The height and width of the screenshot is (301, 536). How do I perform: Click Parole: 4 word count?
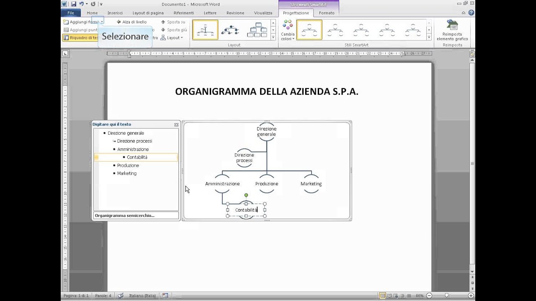click(103, 296)
